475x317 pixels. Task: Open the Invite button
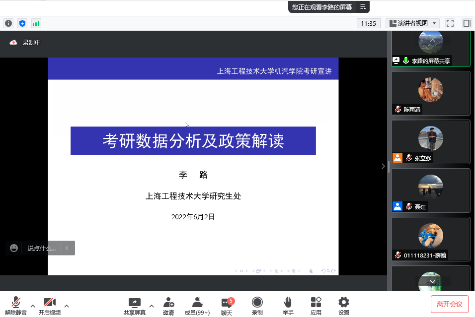coord(168,306)
